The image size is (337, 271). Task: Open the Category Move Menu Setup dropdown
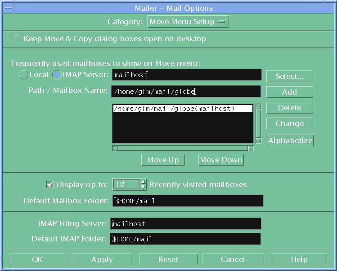coord(188,22)
